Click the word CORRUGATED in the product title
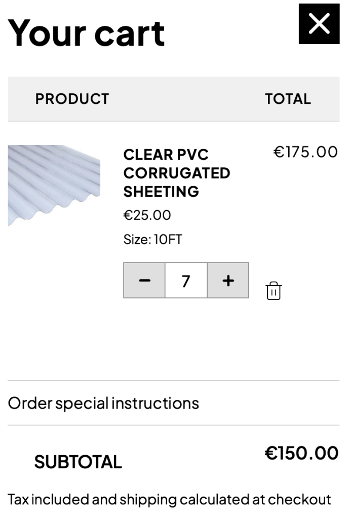 click(177, 173)
